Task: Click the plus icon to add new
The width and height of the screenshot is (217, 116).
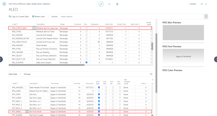Action: (x=109, y=4)
